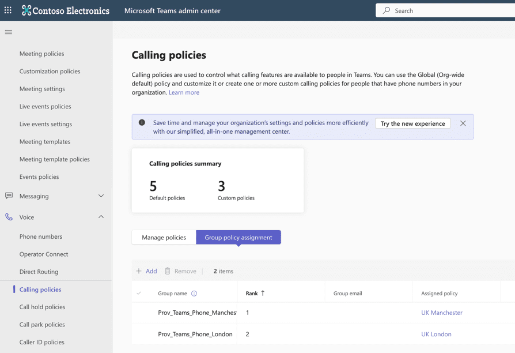Viewport: 515px width, 353px height.
Task: Switch to the Manage policies tab
Action: [163, 236]
